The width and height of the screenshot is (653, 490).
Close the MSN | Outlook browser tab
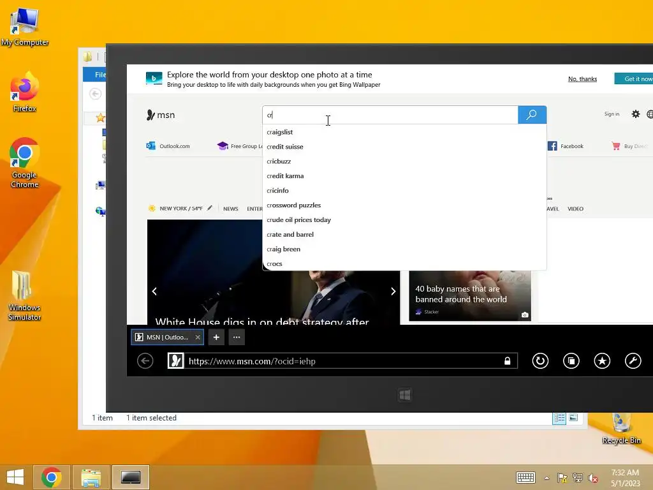[x=198, y=337]
